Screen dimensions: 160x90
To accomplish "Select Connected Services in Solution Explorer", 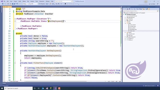I will pos(132,16).
